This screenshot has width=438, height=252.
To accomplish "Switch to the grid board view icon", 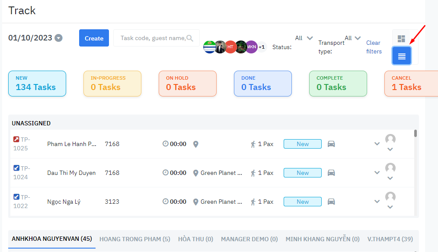I will coord(401,39).
